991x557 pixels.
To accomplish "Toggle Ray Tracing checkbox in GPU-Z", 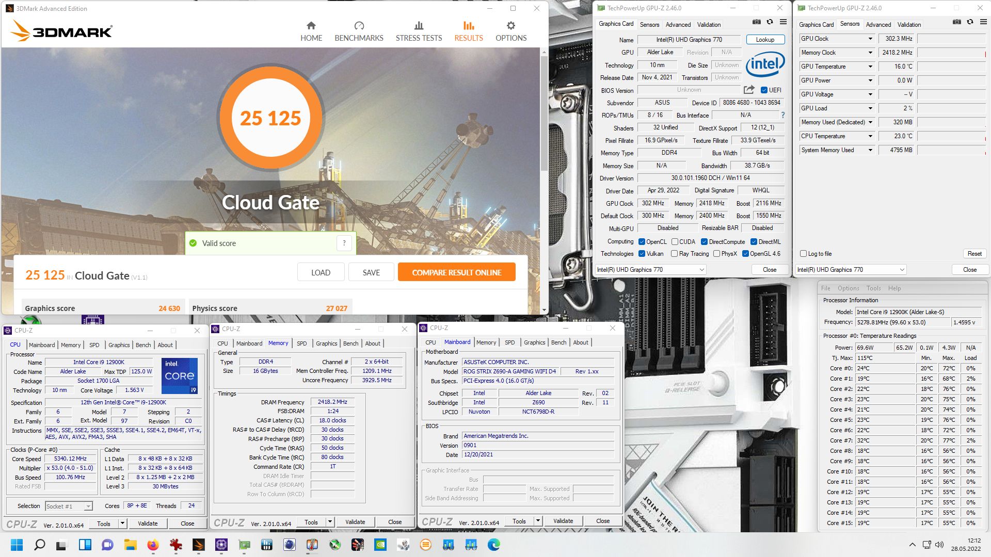I will pyautogui.click(x=674, y=253).
